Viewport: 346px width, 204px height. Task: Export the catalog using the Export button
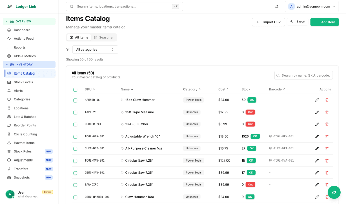pos(297,22)
